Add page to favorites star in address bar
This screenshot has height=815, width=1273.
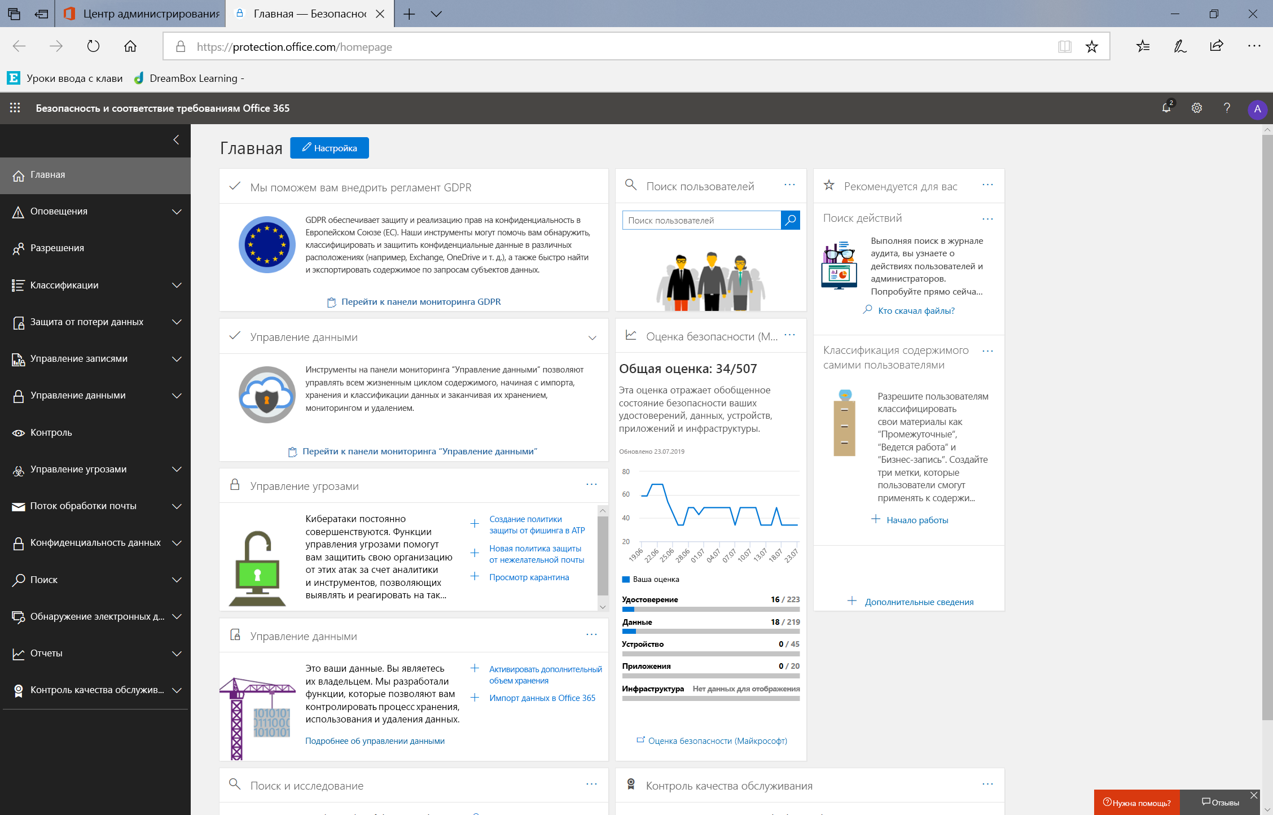click(x=1092, y=46)
